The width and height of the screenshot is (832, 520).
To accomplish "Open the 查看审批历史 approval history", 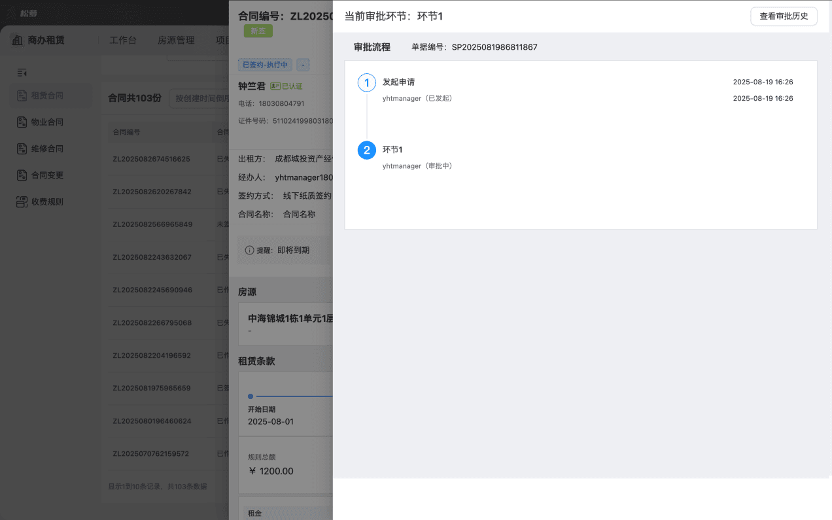I will coord(784,16).
